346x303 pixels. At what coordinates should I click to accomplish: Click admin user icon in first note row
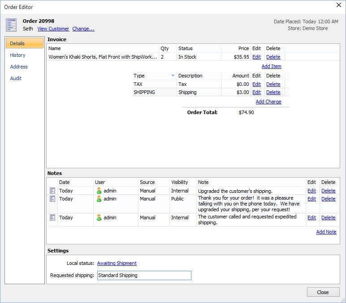click(99, 191)
